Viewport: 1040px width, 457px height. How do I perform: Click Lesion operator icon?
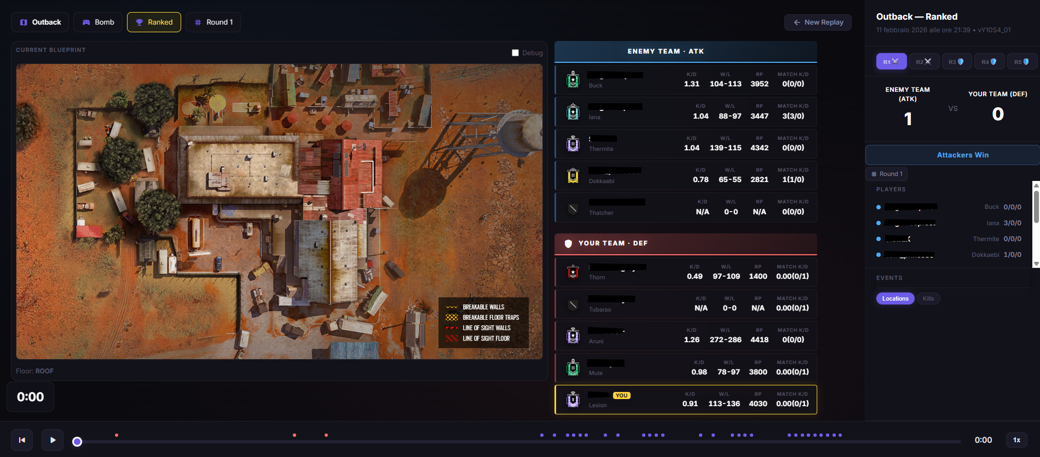[x=573, y=400]
